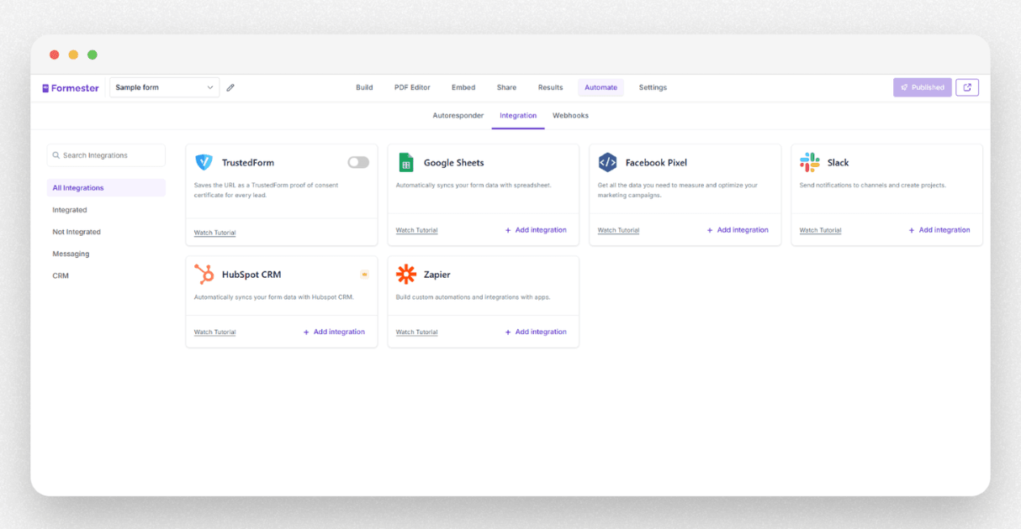
Task: Click the Facebook Pixel code icon
Action: (608, 163)
